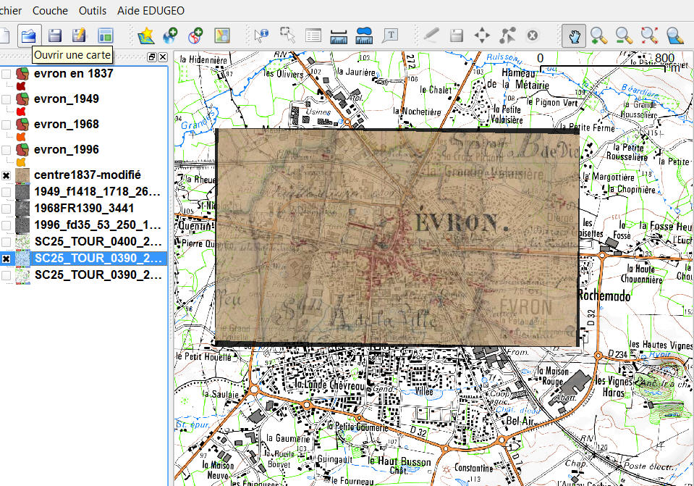Select the measure area tool
This screenshot has width=694, height=486.
(x=364, y=35)
